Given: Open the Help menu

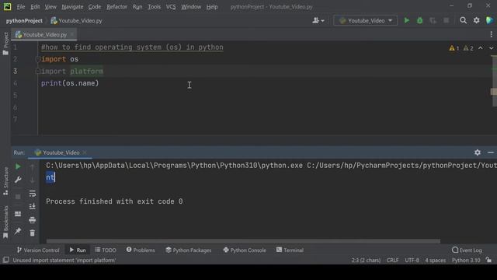Looking at the screenshot, I should [x=212, y=7].
